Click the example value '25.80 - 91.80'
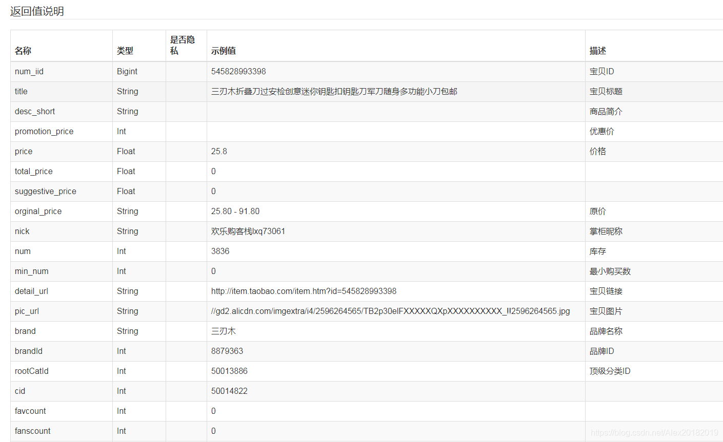The width and height of the screenshot is (723, 442). (235, 211)
